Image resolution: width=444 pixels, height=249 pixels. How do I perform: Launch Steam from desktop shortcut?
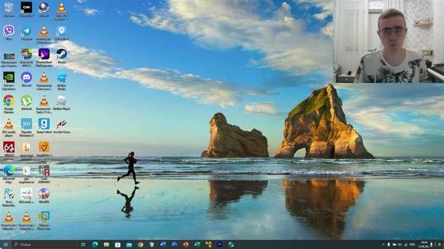pos(61,54)
